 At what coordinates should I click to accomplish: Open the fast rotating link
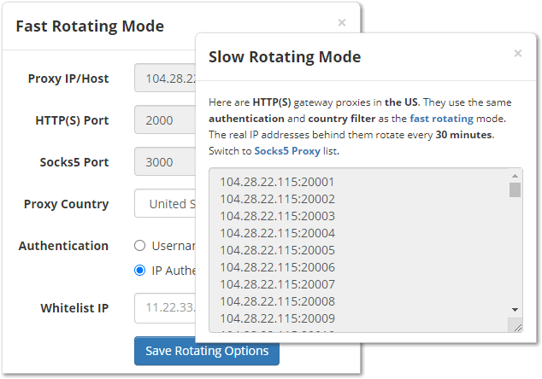(x=441, y=119)
